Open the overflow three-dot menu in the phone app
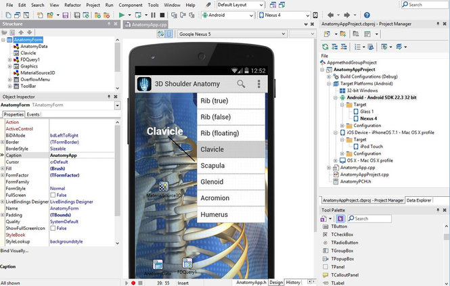Image resolution: width=450 pixels, height=286 pixels. pyautogui.click(x=259, y=84)
